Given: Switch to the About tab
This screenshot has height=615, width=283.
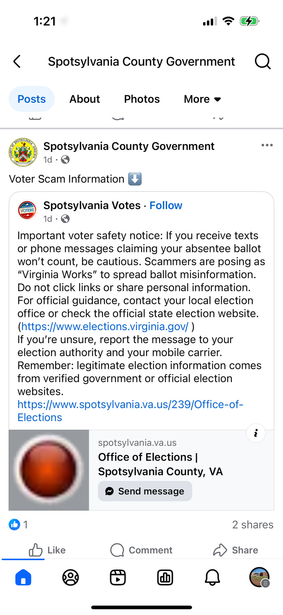Looking at the screenshot, I should coord(85,99).
